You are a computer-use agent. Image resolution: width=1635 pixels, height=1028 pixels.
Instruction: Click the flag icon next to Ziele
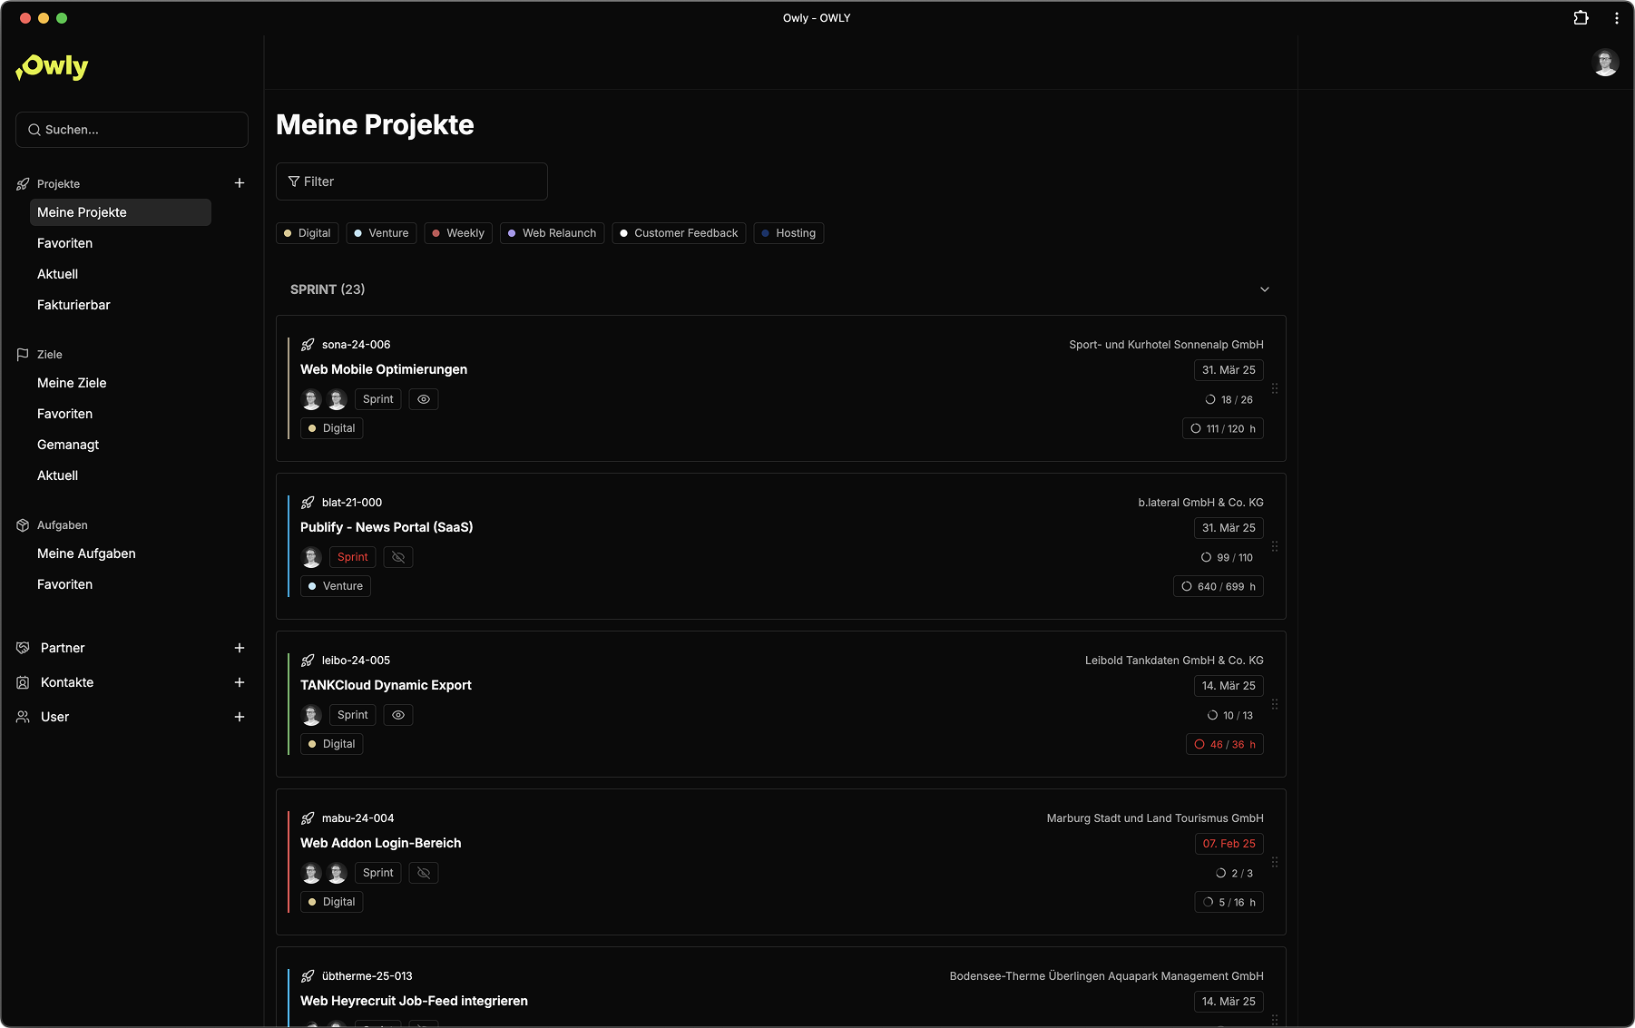pos(23,355)
